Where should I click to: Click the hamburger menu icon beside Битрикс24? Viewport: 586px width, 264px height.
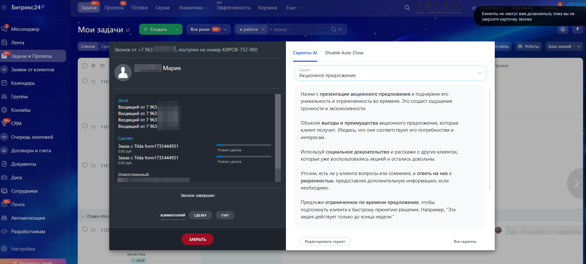click(4, 7)
